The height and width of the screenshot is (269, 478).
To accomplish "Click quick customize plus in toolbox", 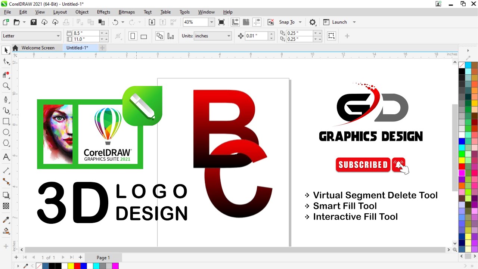I will coord(6,246).
